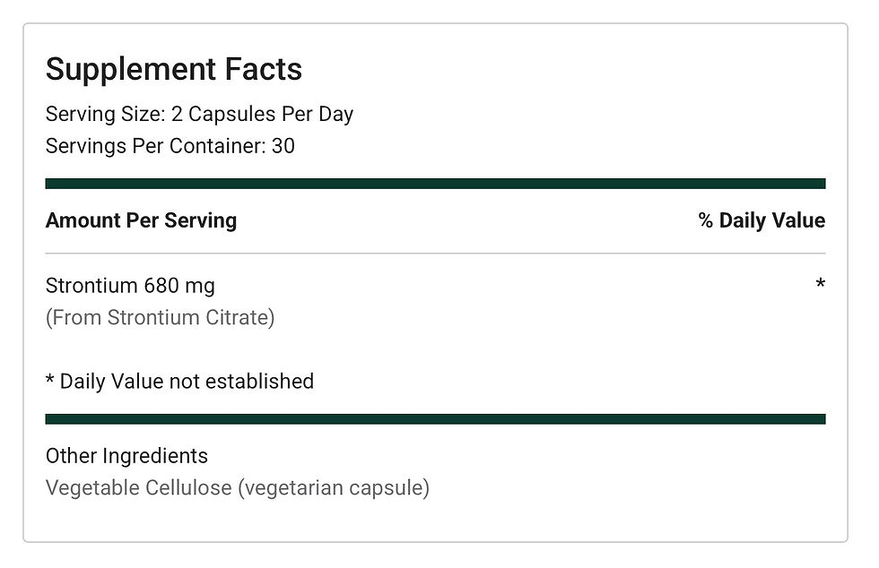Click the upper dark green divider bar
The width and height of the screenshot is (879, 568).
[436, 184]
